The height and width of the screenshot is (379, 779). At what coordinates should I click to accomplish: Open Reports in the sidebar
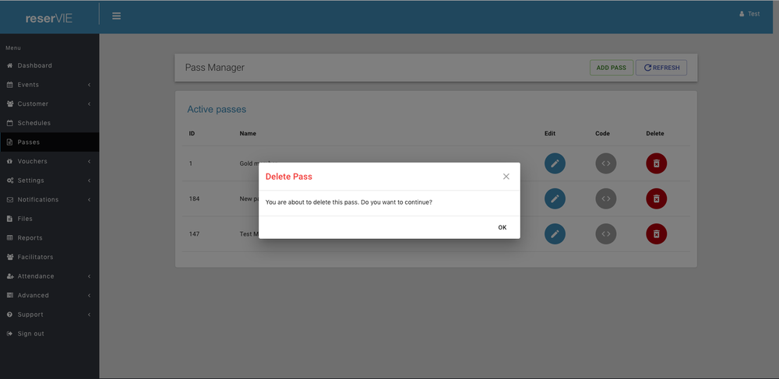tap(50, 238)
